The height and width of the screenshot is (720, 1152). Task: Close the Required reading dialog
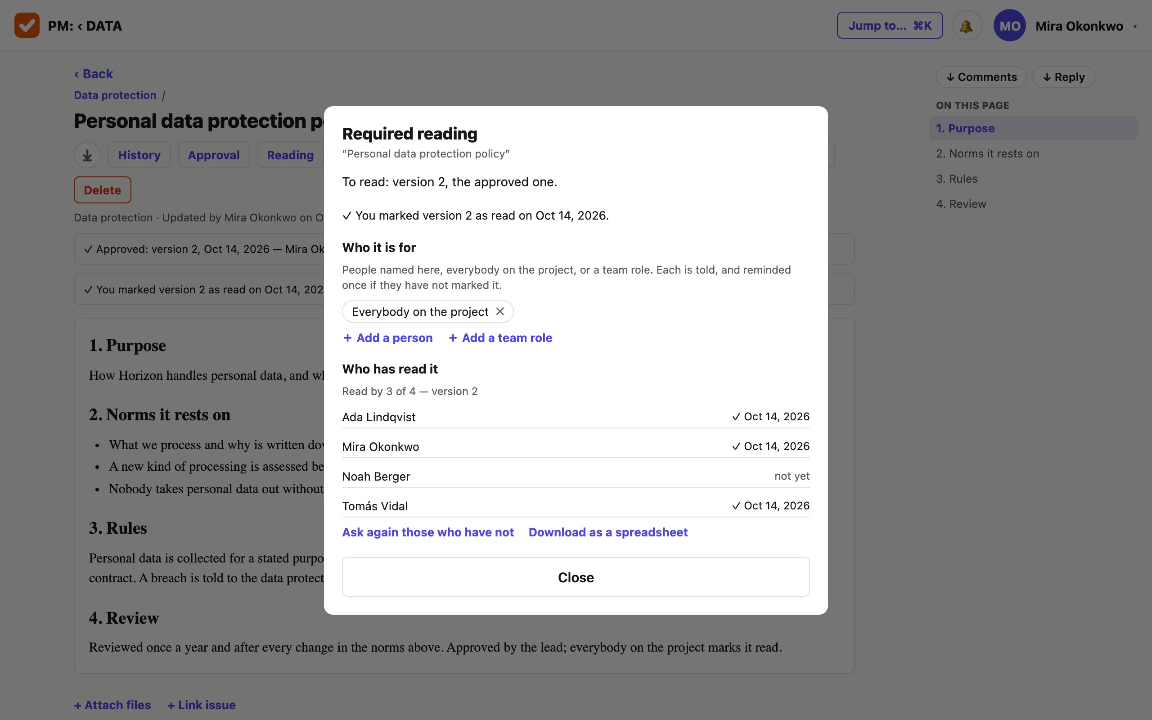(x=576, y=577)
